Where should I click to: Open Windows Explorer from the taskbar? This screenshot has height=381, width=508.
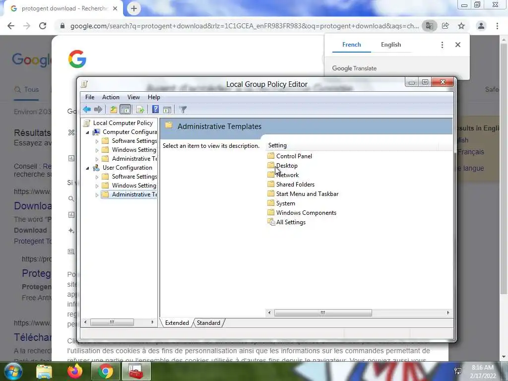point(44,371)
